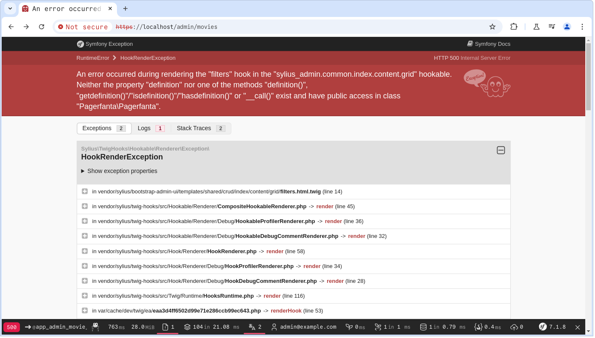Click HookRenderException in breadcrumb

click(148, 58)
